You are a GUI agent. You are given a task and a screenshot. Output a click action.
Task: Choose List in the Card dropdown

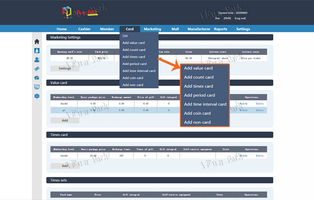pyautogui.click(x=125, y=36)
